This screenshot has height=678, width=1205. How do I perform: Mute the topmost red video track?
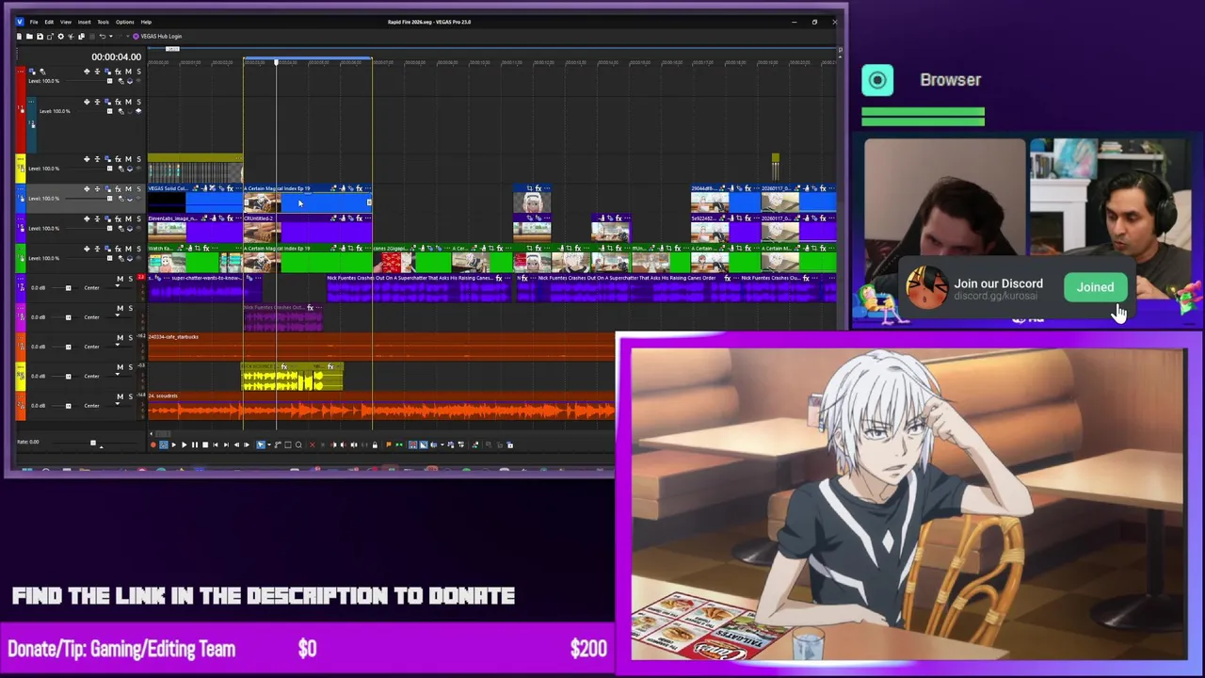[x=128, y=72]
